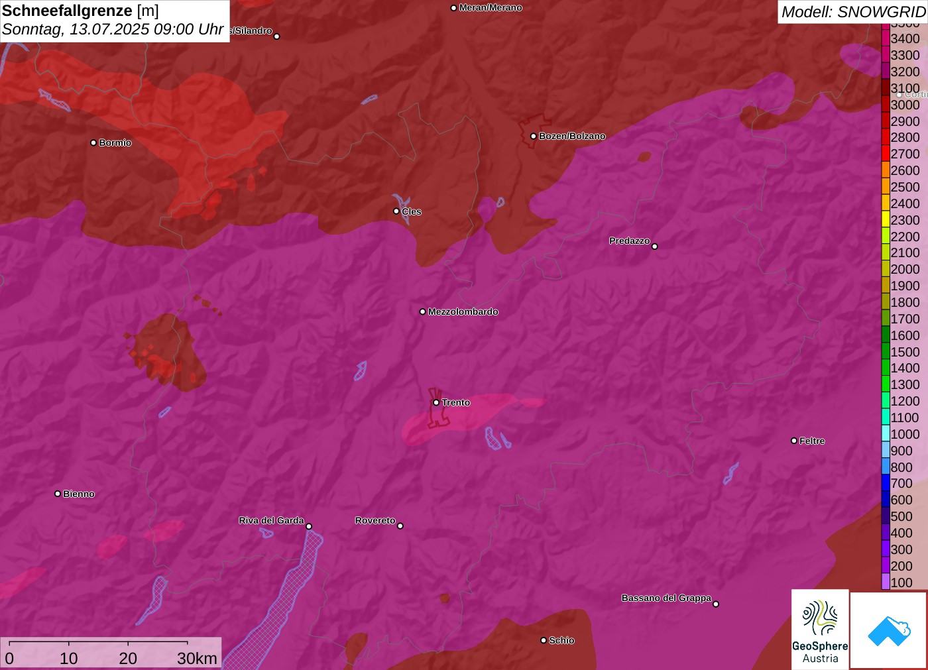This screenshot has height=670, width=928.
Task: Click the GeoSphere Austria logo
Action: pos(820,629)
